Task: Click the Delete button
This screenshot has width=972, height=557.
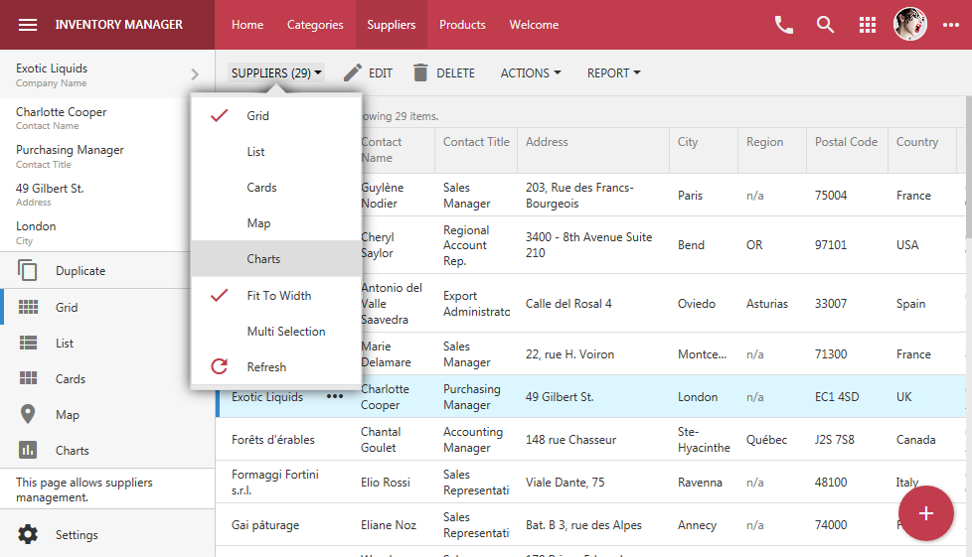Action: tap(443, 73)
